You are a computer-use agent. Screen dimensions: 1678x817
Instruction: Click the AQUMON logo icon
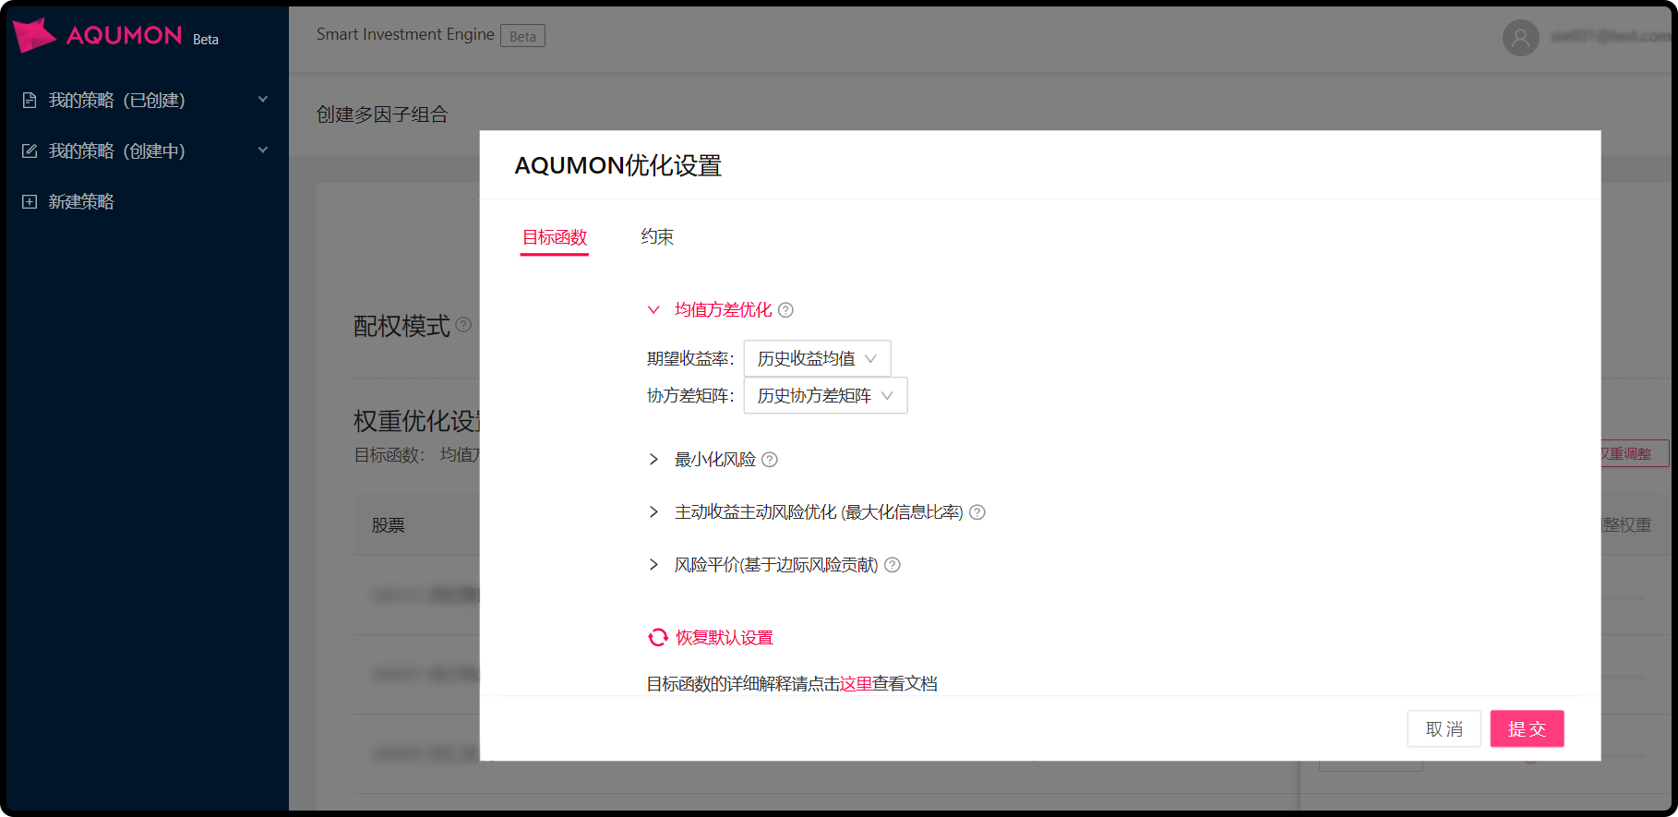[x=34, y=35]
